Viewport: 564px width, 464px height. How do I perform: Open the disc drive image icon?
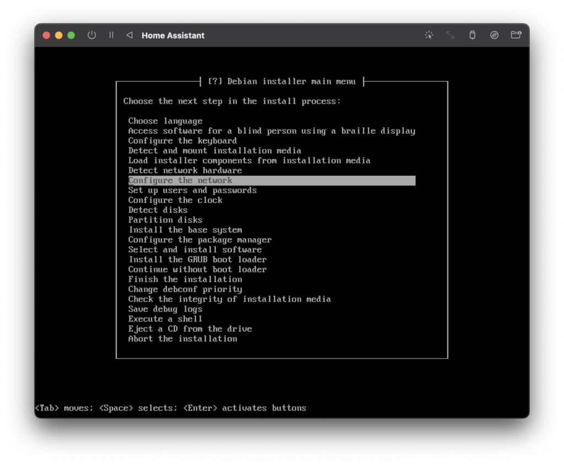[494, 35]
